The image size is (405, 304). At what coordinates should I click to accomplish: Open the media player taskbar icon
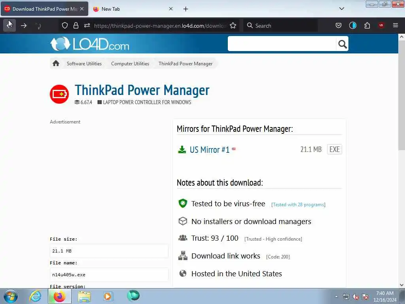[108, 296]
